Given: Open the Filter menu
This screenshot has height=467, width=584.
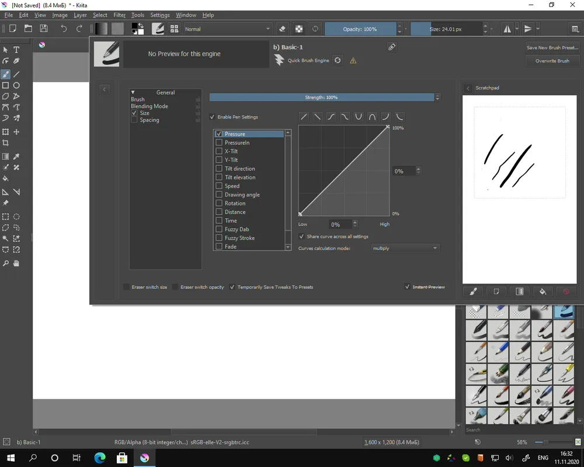Looking at the screenshot, I should pos(119,15).
